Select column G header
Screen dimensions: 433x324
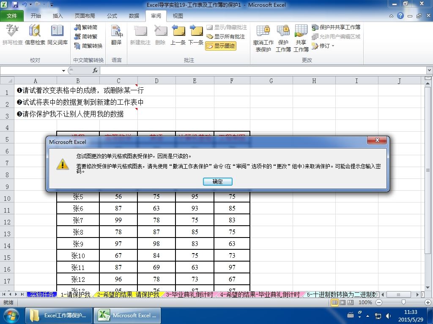(x=271, y=81)
